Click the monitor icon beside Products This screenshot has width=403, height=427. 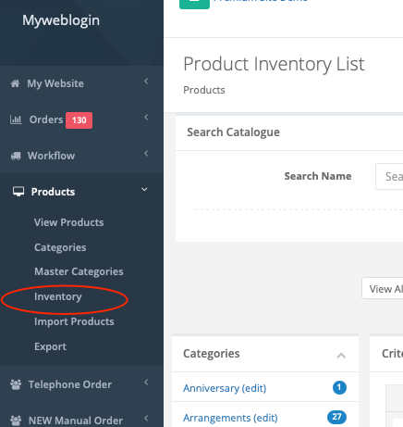click(x=18, y=192)
